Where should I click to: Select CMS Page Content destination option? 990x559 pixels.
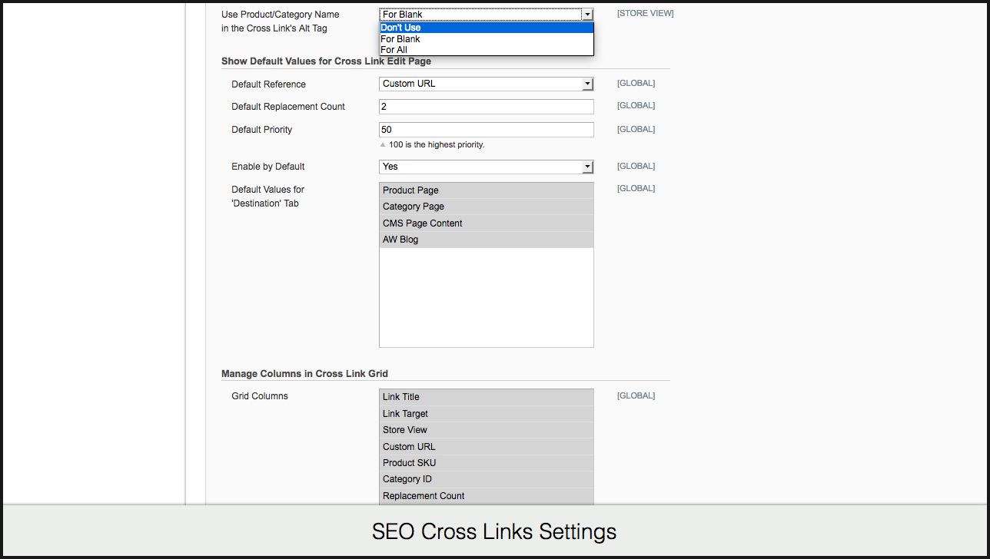pyautogui.click(x=486, y=223)
